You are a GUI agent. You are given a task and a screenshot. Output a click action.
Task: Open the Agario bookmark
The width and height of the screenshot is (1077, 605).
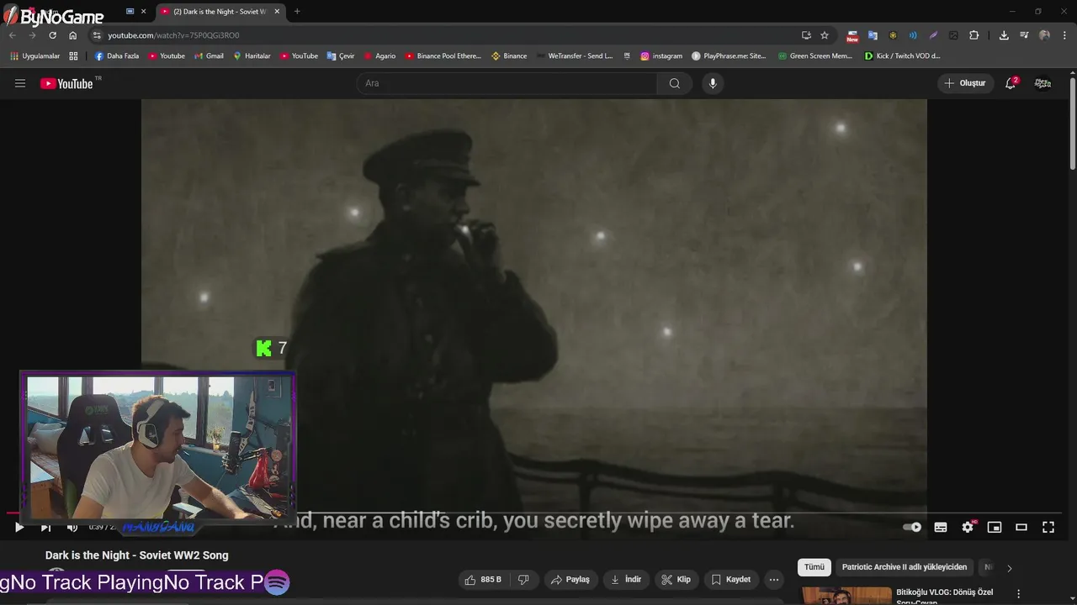pyautogui.click(x=379, y=56)
